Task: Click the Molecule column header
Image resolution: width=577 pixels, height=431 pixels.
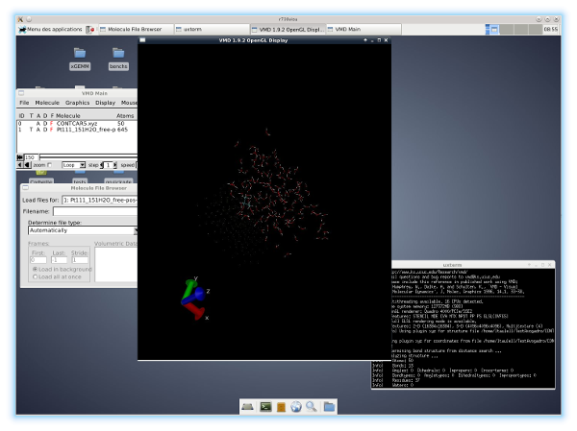Action: point(68,116)
